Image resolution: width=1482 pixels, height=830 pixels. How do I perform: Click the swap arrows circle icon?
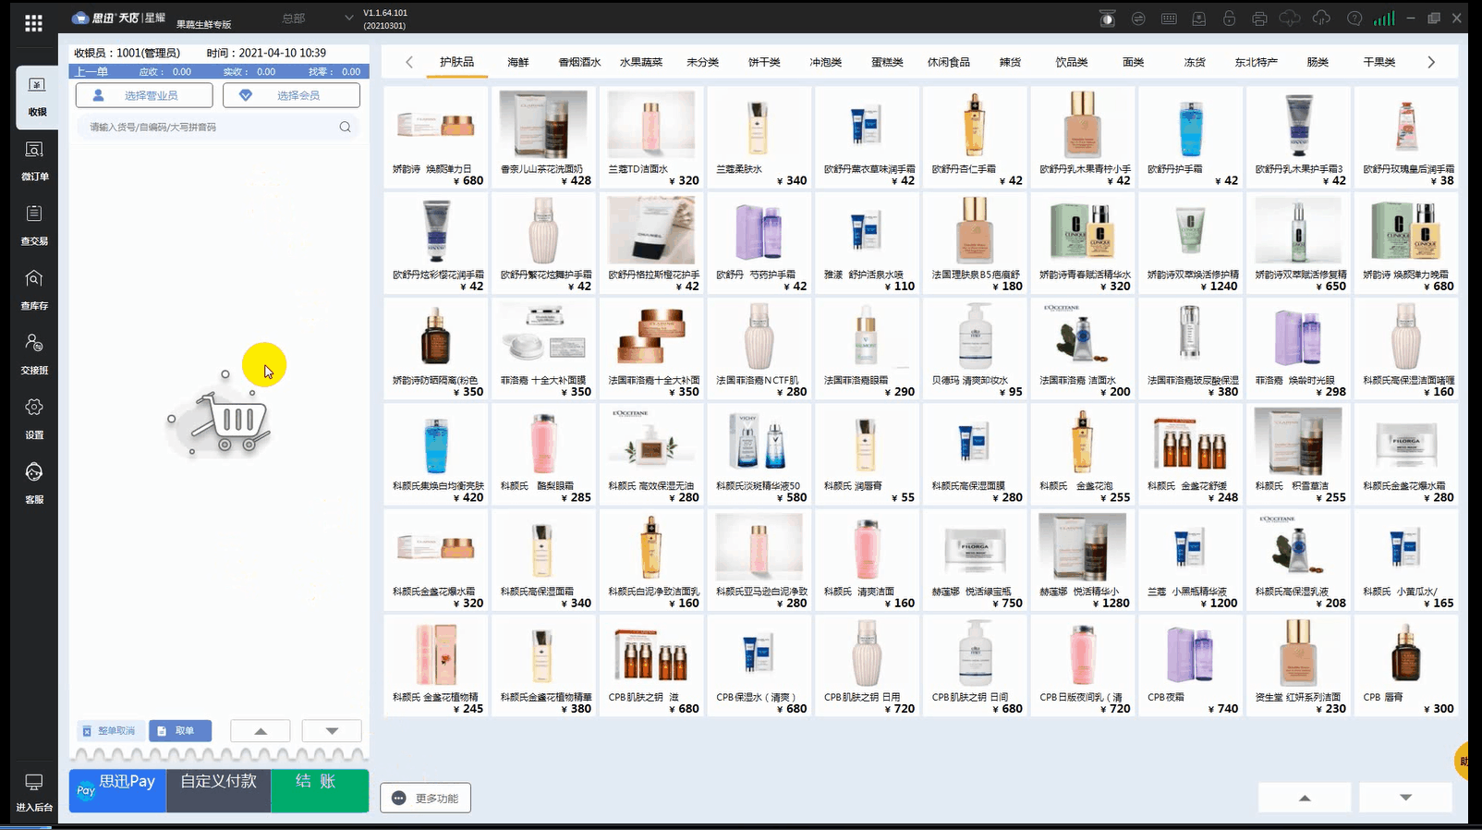point(1138,18)
